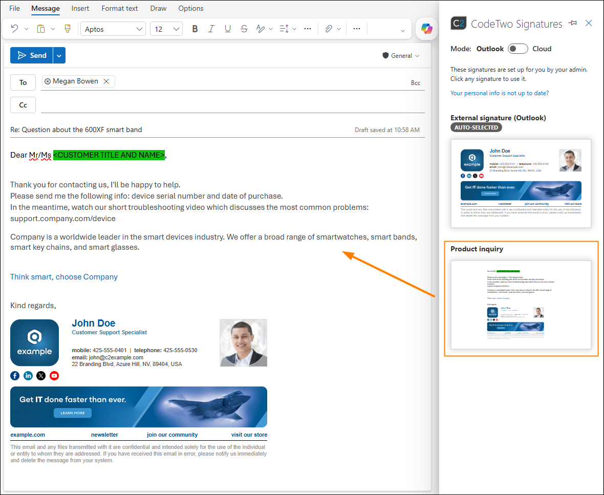
Task: Click the Paste clipboard icon
Action: point(41,29)
